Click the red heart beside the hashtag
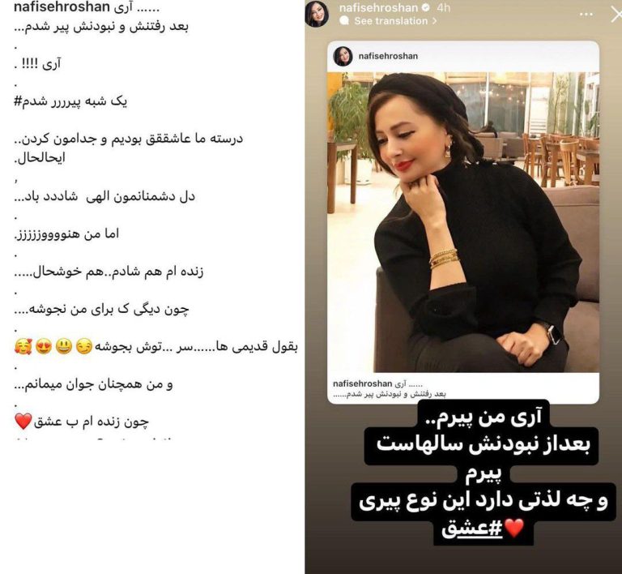The image size is (622, 574). [515, 529]
